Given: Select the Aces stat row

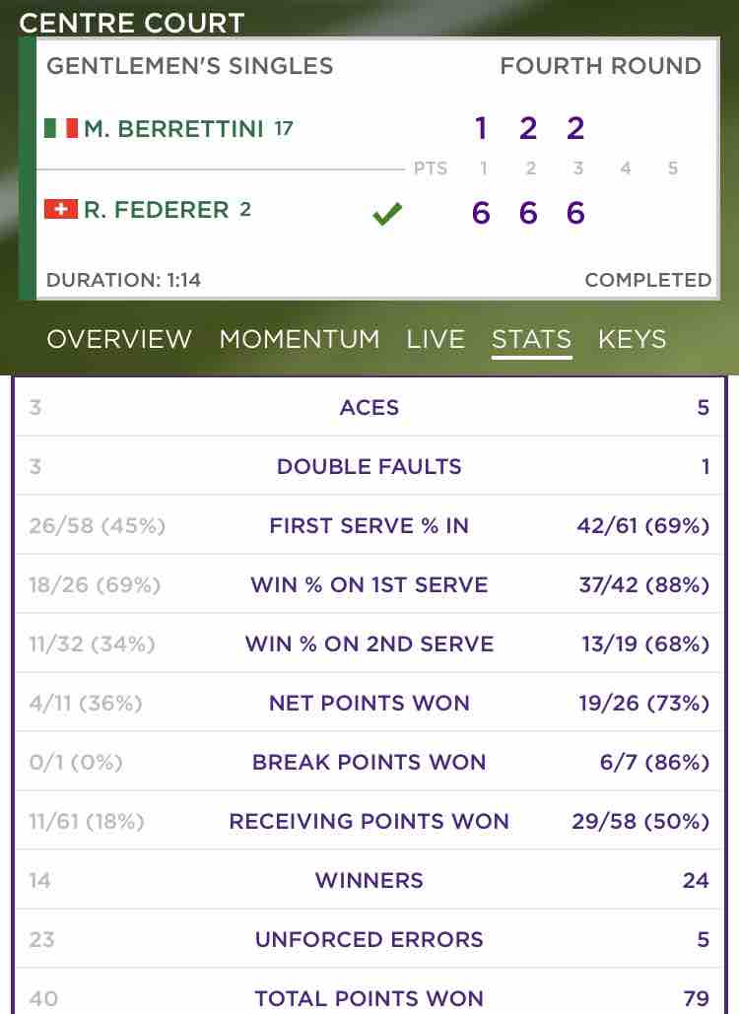Looking at the screenshot, I should tap(369, 407).
